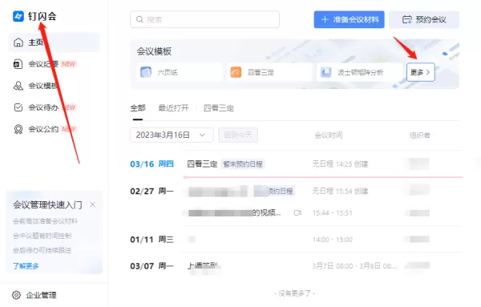This screenshot has height=307, width=481.
Task: Click the 会后待办可持续跟进 line
Action: pos(42,250)
